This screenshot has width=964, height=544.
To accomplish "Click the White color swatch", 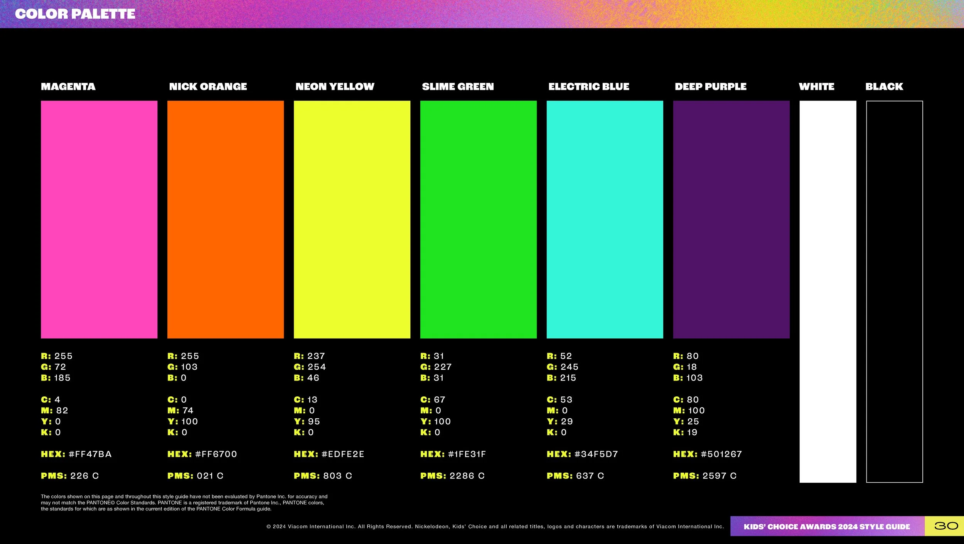I will click(x=828, y=291).
